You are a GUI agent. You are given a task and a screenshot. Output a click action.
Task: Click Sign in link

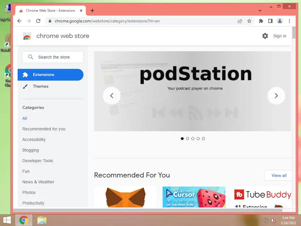tap(280, 36)
